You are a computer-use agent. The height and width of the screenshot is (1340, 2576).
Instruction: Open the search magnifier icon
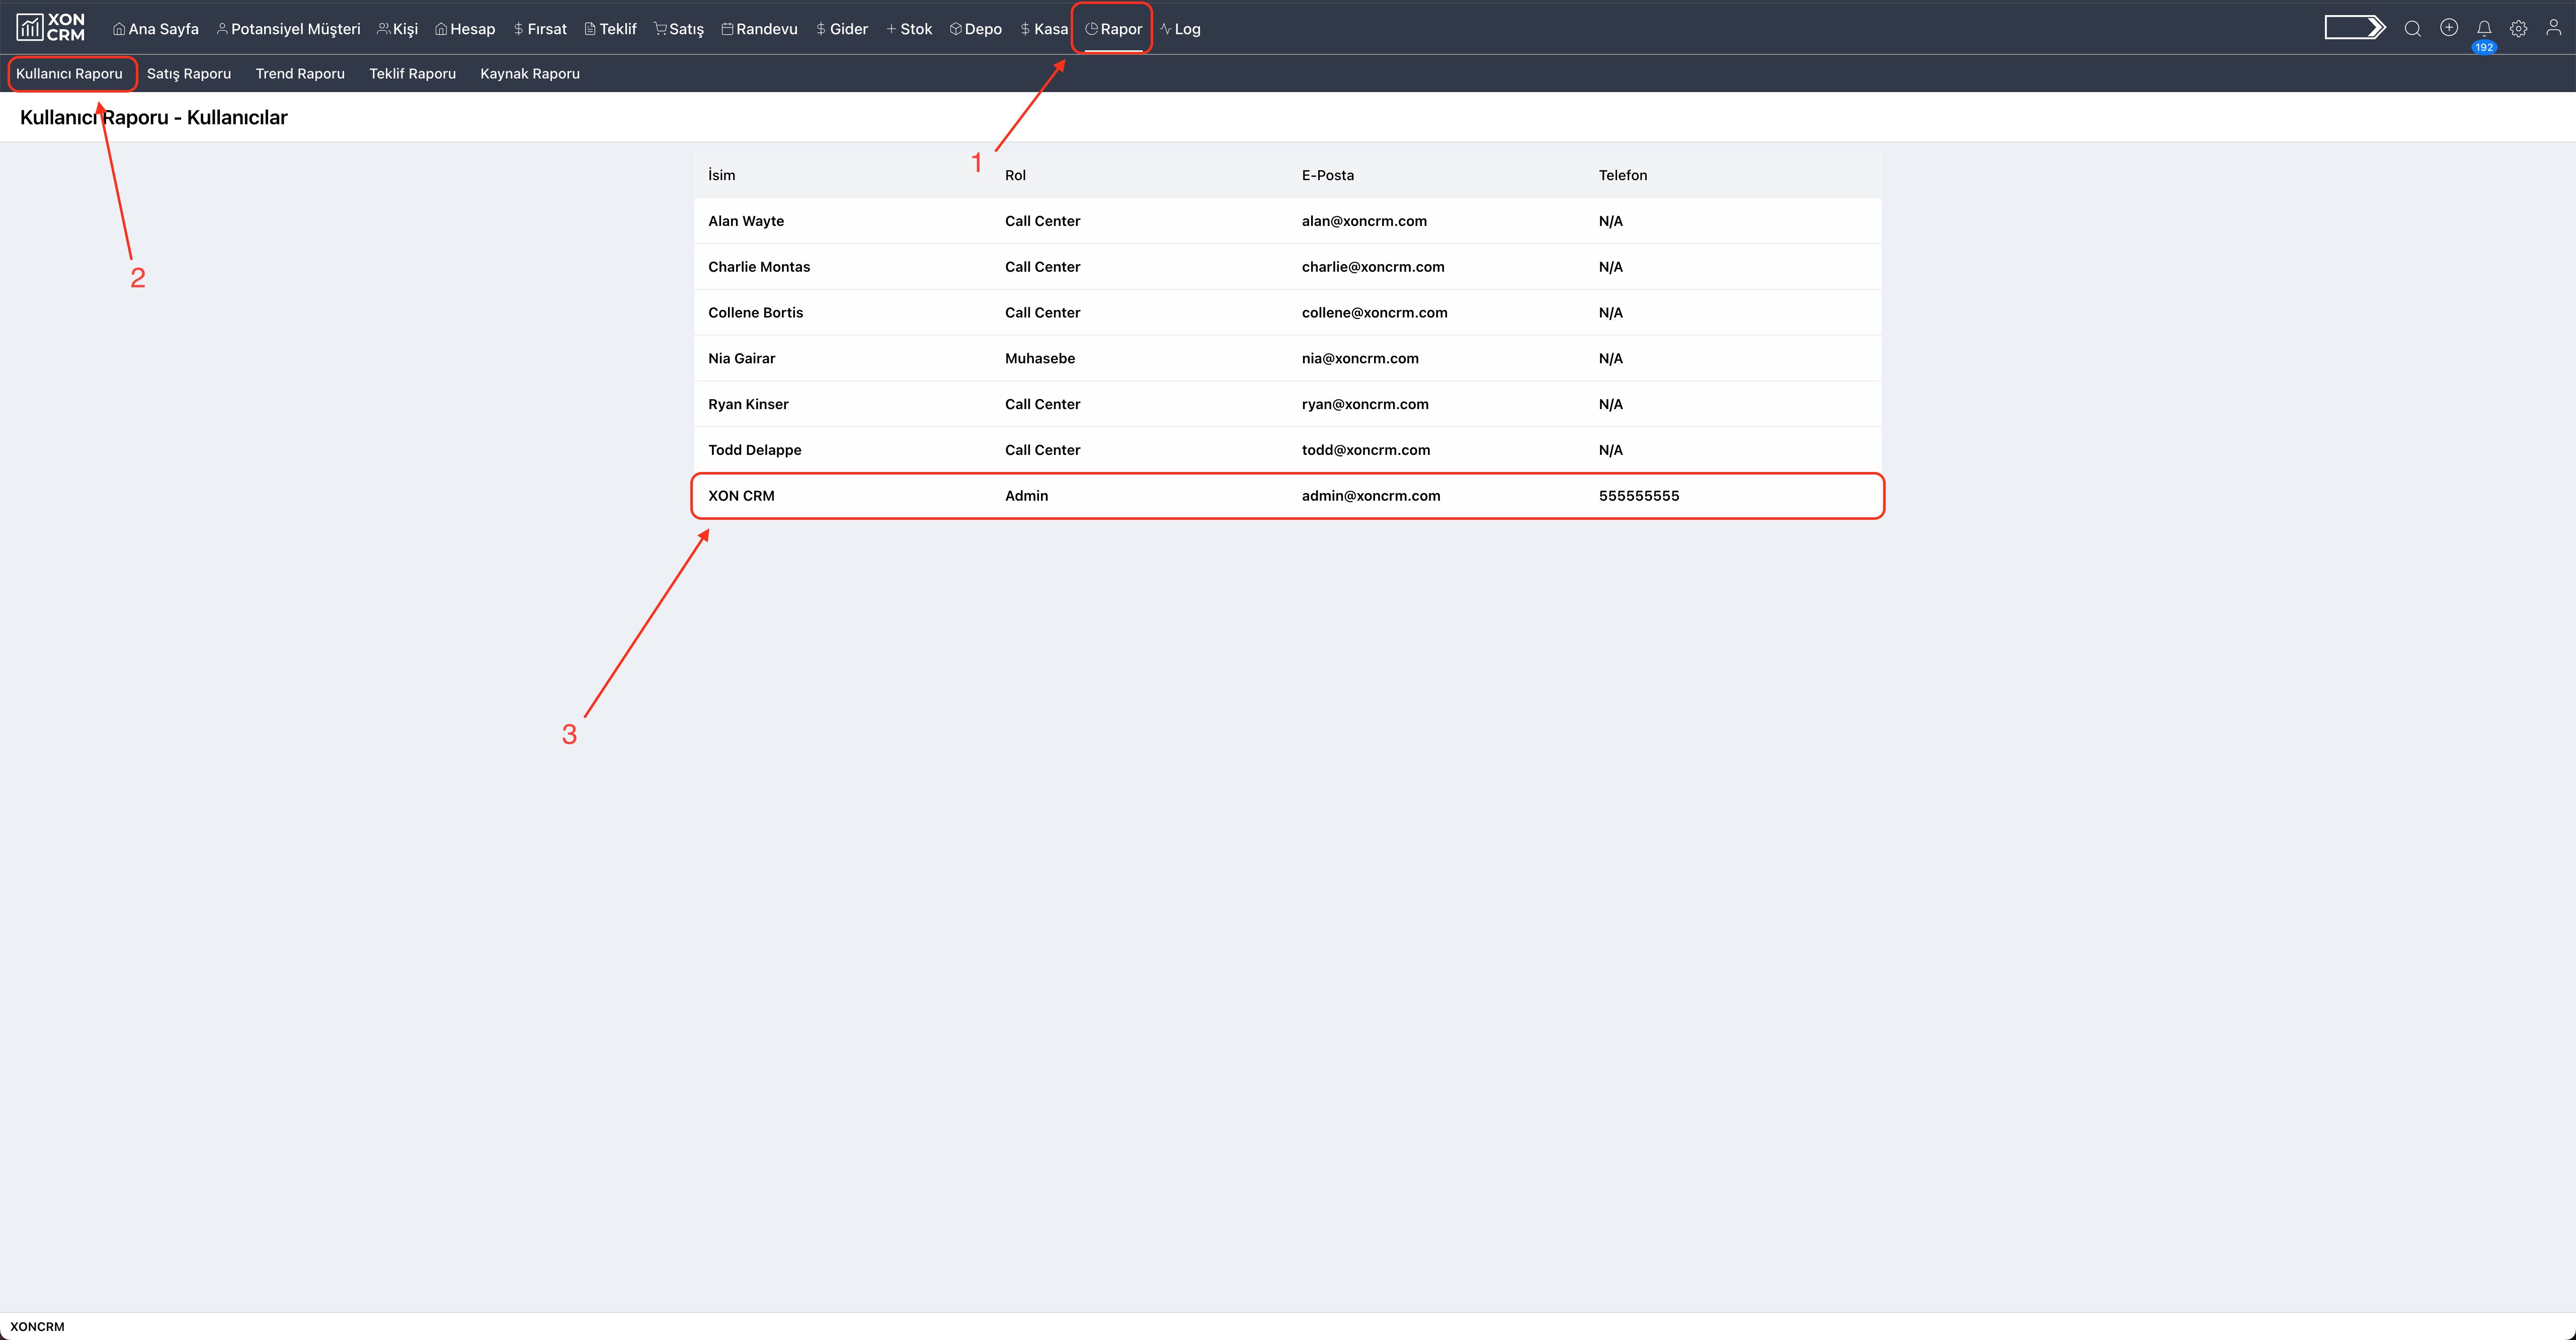pos(2412,28)
